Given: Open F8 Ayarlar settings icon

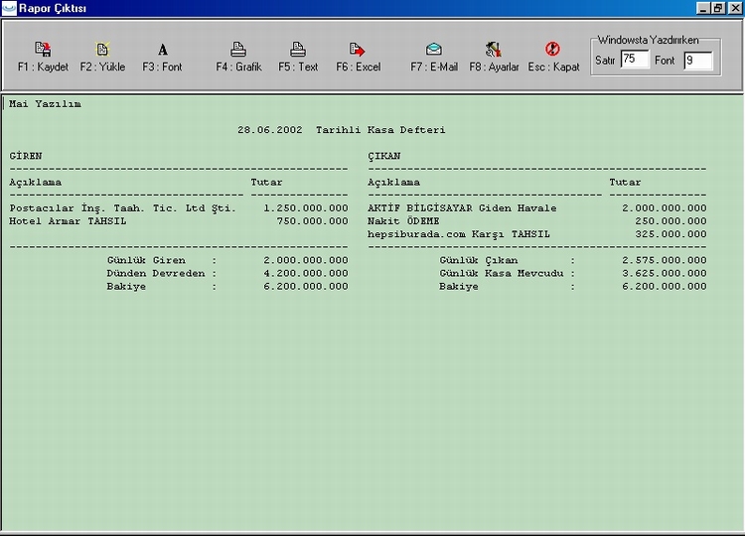Looking at the screenshot, I should [494, 50].
